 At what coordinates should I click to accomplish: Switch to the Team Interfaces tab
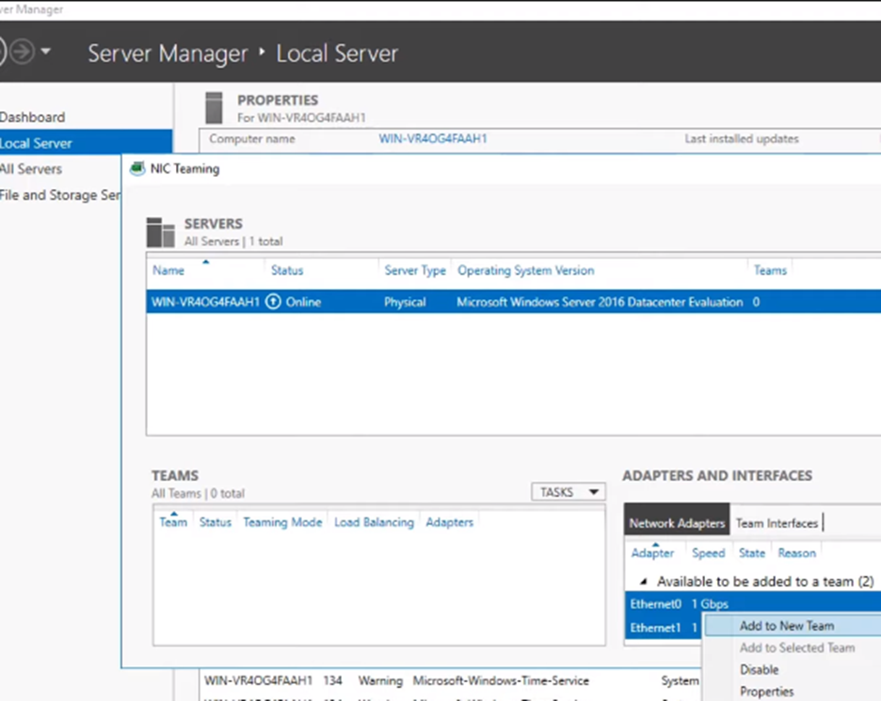(777, 523)
